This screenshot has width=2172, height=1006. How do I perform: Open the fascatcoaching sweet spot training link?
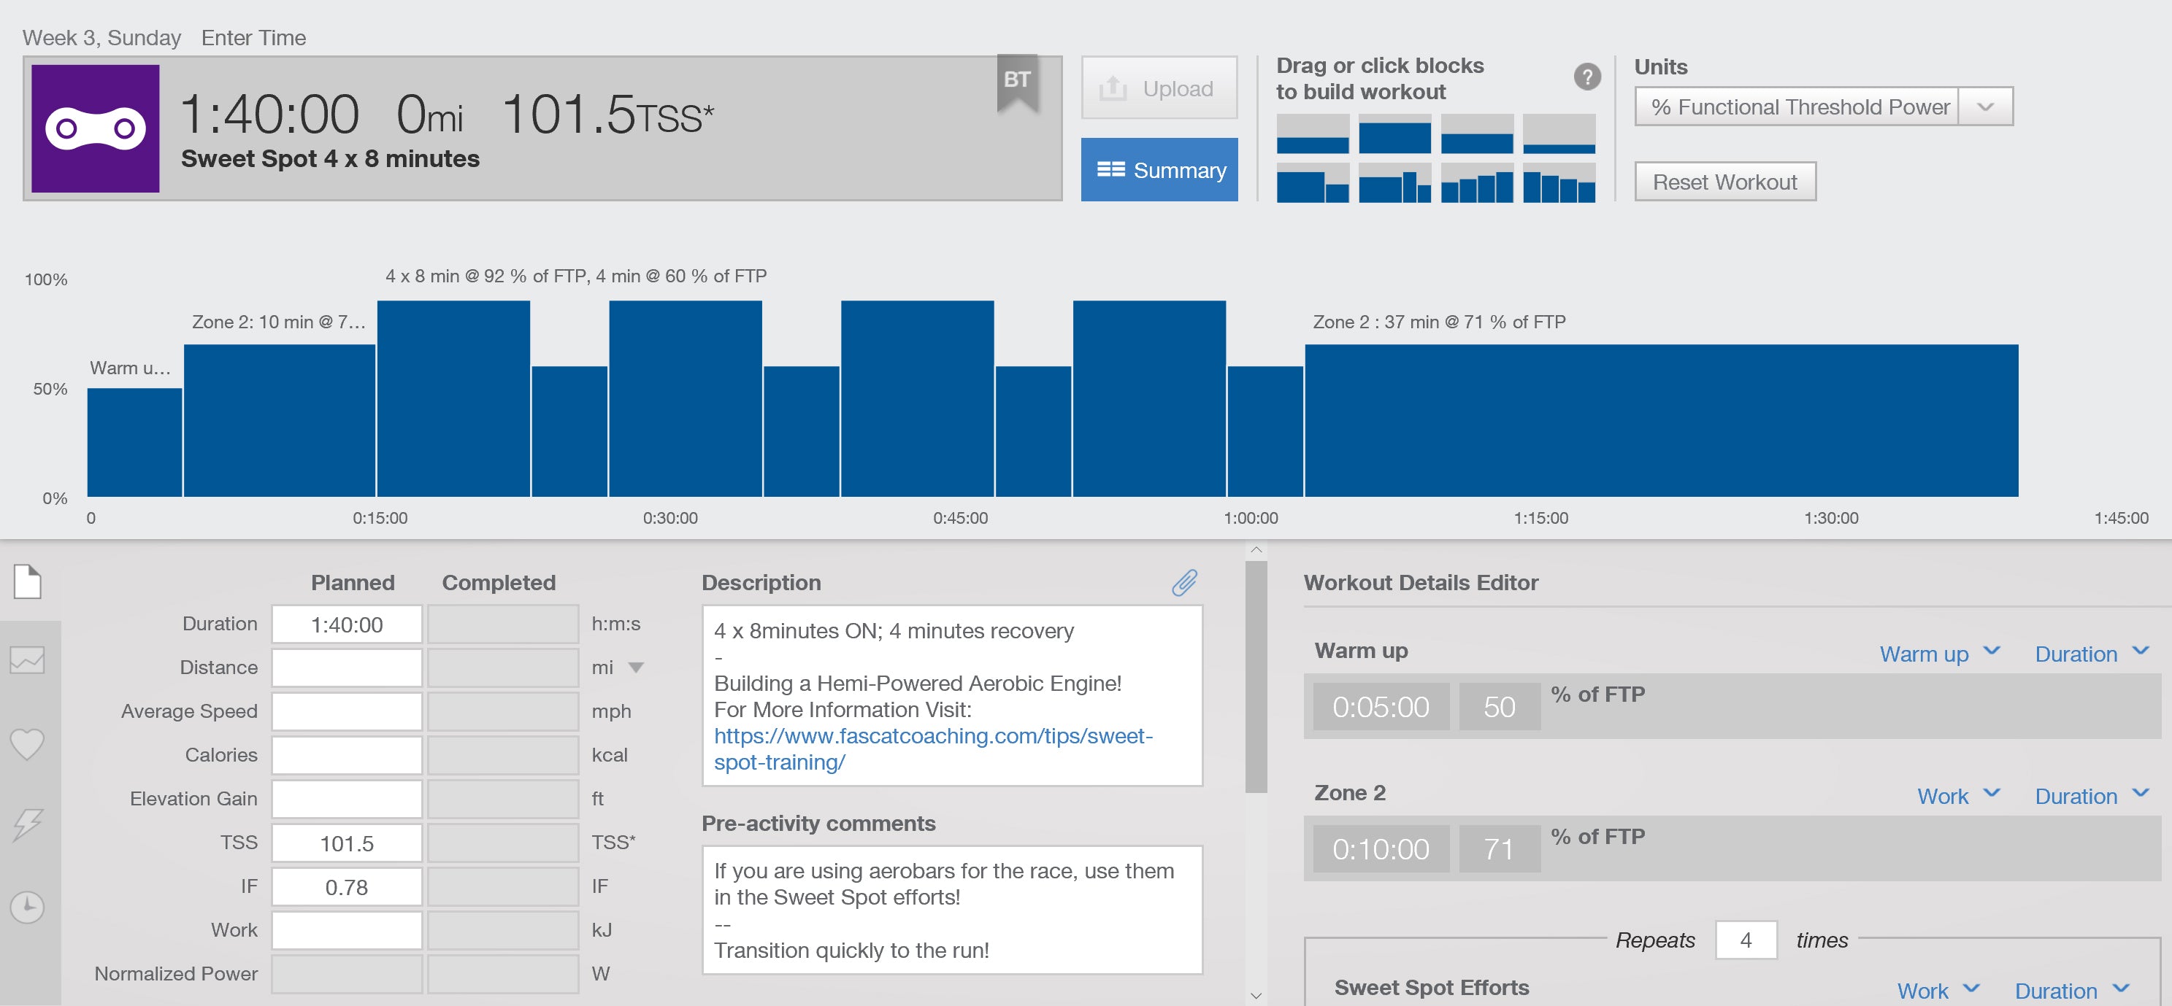click(x=932, y=748)
